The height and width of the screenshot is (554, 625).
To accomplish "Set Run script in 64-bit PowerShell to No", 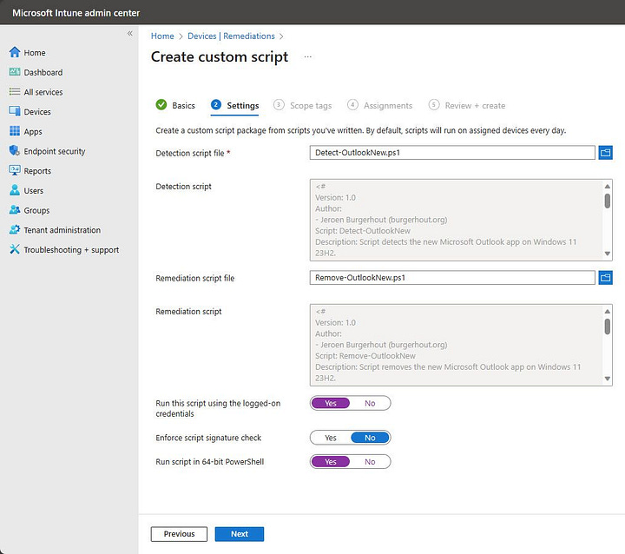I will pyautogui.click(x=370, y=461).
